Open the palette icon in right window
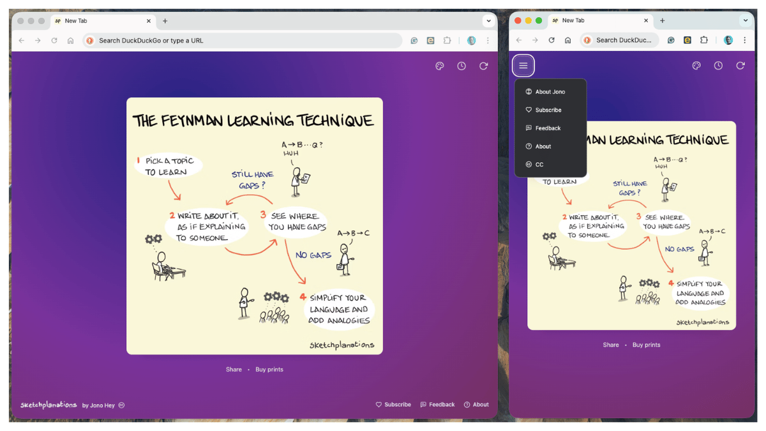Screen dimensions: 766x431 coord(696,66)
